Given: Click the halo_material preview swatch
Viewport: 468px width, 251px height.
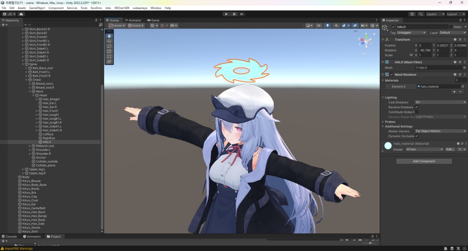Looking at the screenshot, I should click(388, 146).
